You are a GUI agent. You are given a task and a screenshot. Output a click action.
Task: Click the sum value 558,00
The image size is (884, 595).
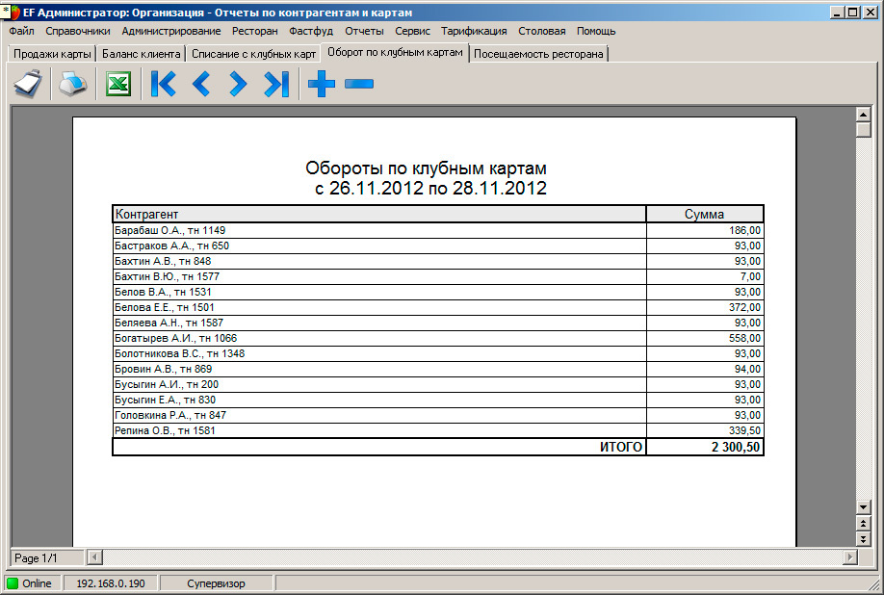pos(744,338)
